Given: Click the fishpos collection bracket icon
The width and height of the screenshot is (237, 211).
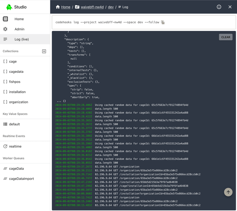Looking at the screenshot, I should tap(5, 81).
